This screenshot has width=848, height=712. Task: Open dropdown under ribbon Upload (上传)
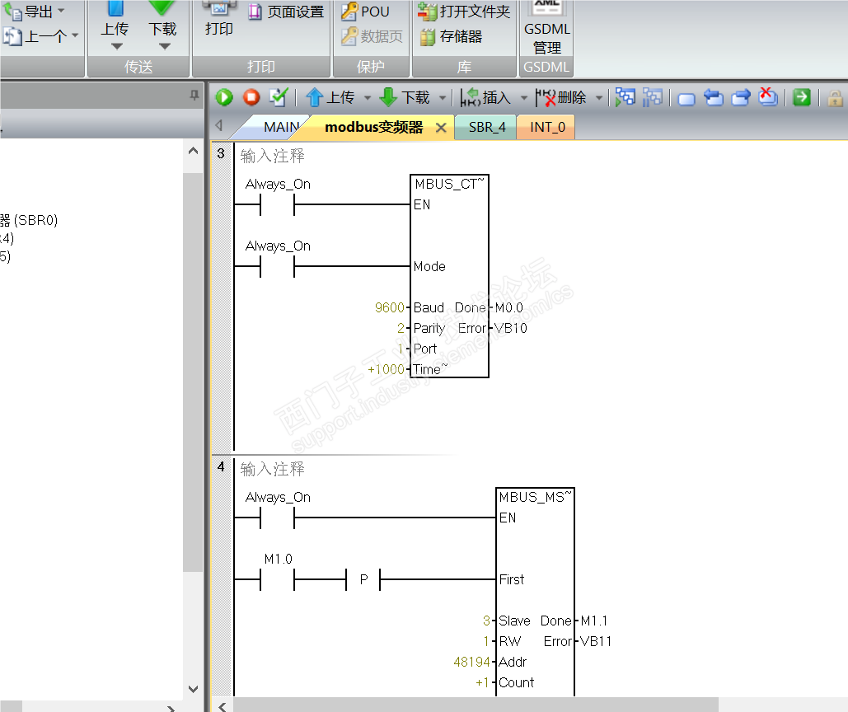116,46
